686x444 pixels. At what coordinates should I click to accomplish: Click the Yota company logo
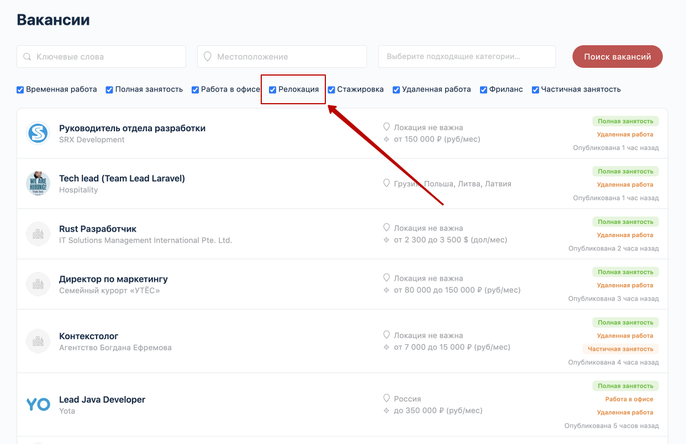(38, 405)
